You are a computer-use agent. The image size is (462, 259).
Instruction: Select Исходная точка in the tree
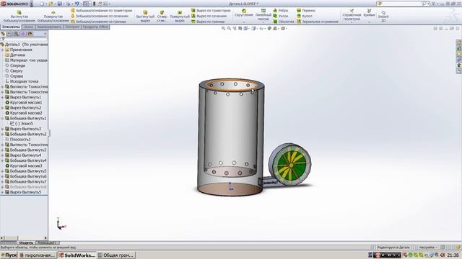tap(22, 81)
